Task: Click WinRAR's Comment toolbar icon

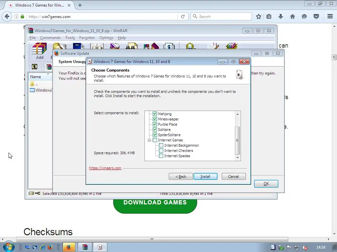Action: coord(213,46)
